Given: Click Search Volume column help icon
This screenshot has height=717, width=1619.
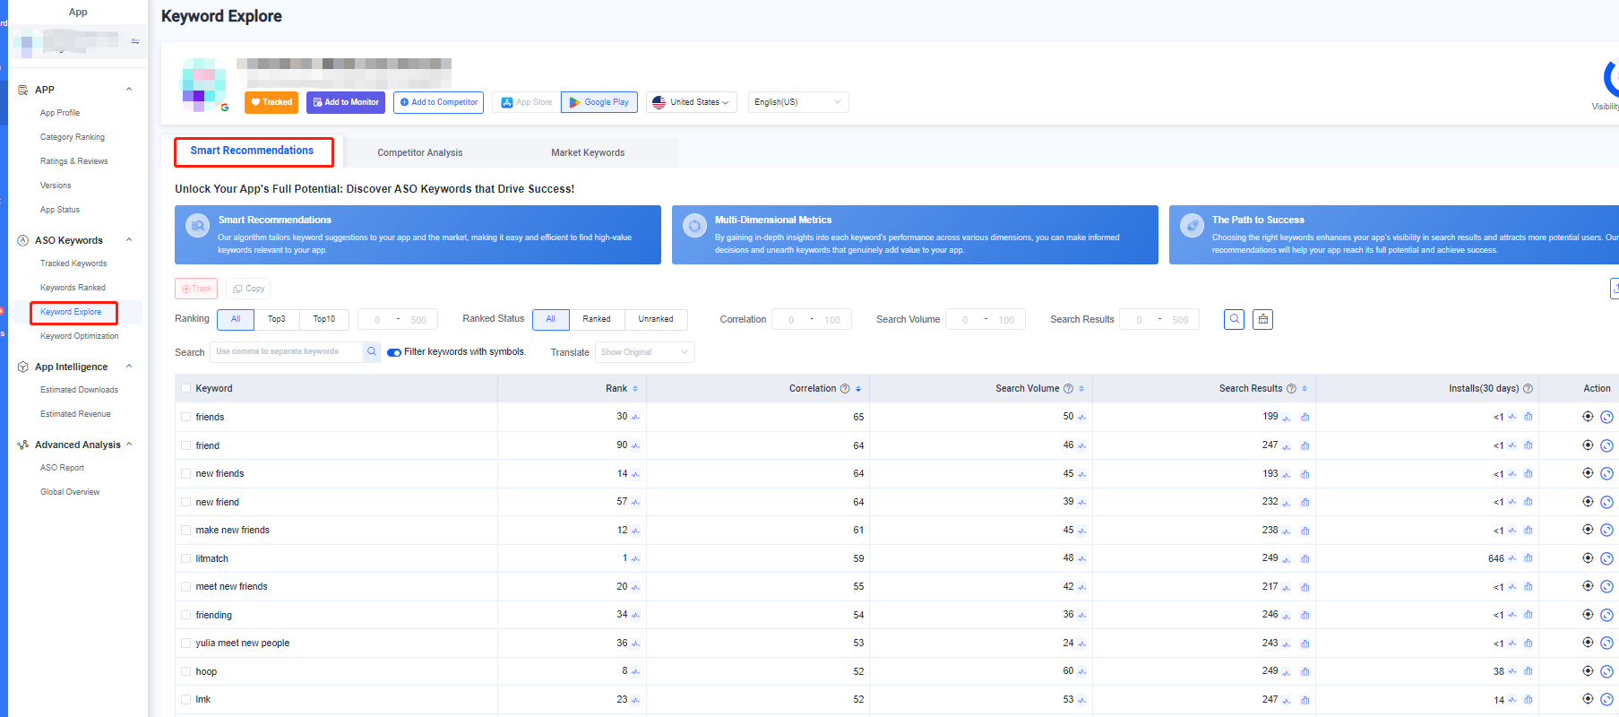Looking at the screenshot, I should pyautogui.click(x=1067, y=389).
